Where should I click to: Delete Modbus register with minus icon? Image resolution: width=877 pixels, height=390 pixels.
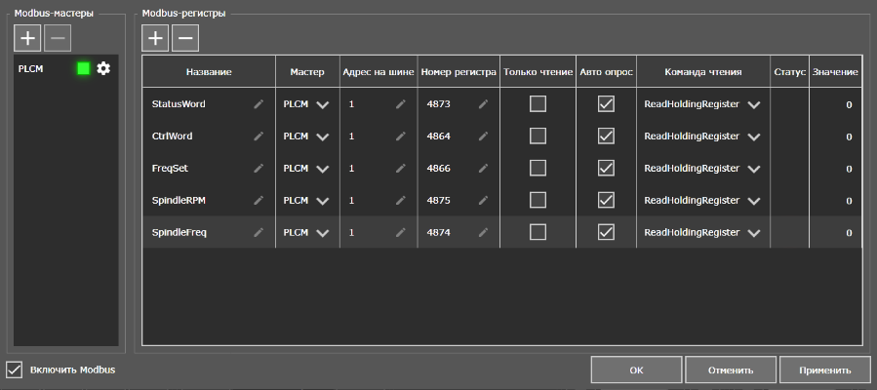[184, 38]
